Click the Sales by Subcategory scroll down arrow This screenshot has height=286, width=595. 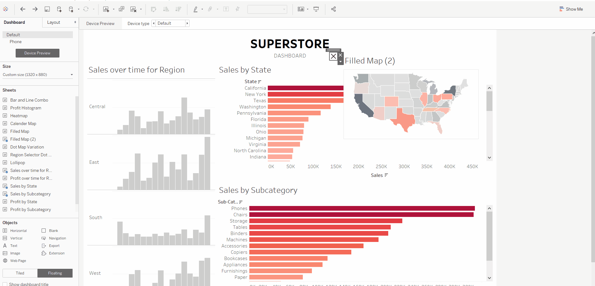[490, 278]
